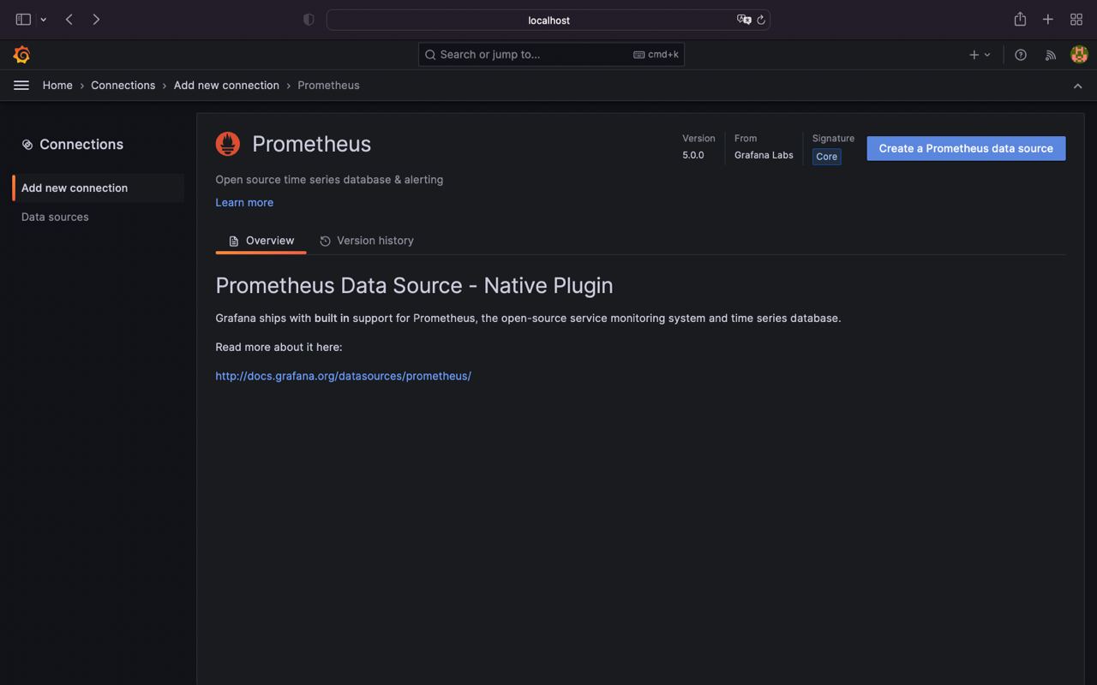
Task: Click the privacy shield icon
Action: [x=309, y=20]
